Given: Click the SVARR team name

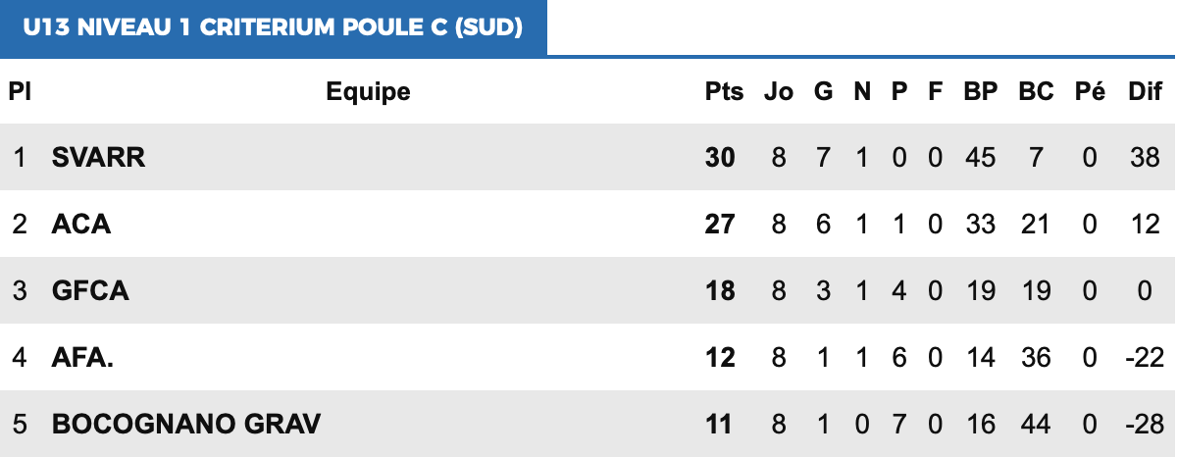Looking at the screenshot, I should (x=98, y=157).
